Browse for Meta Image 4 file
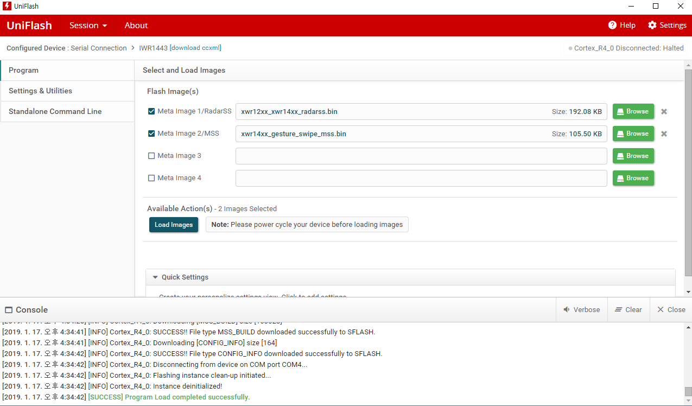This screenshot has width=692, height=406. click(x=633, y=178)
